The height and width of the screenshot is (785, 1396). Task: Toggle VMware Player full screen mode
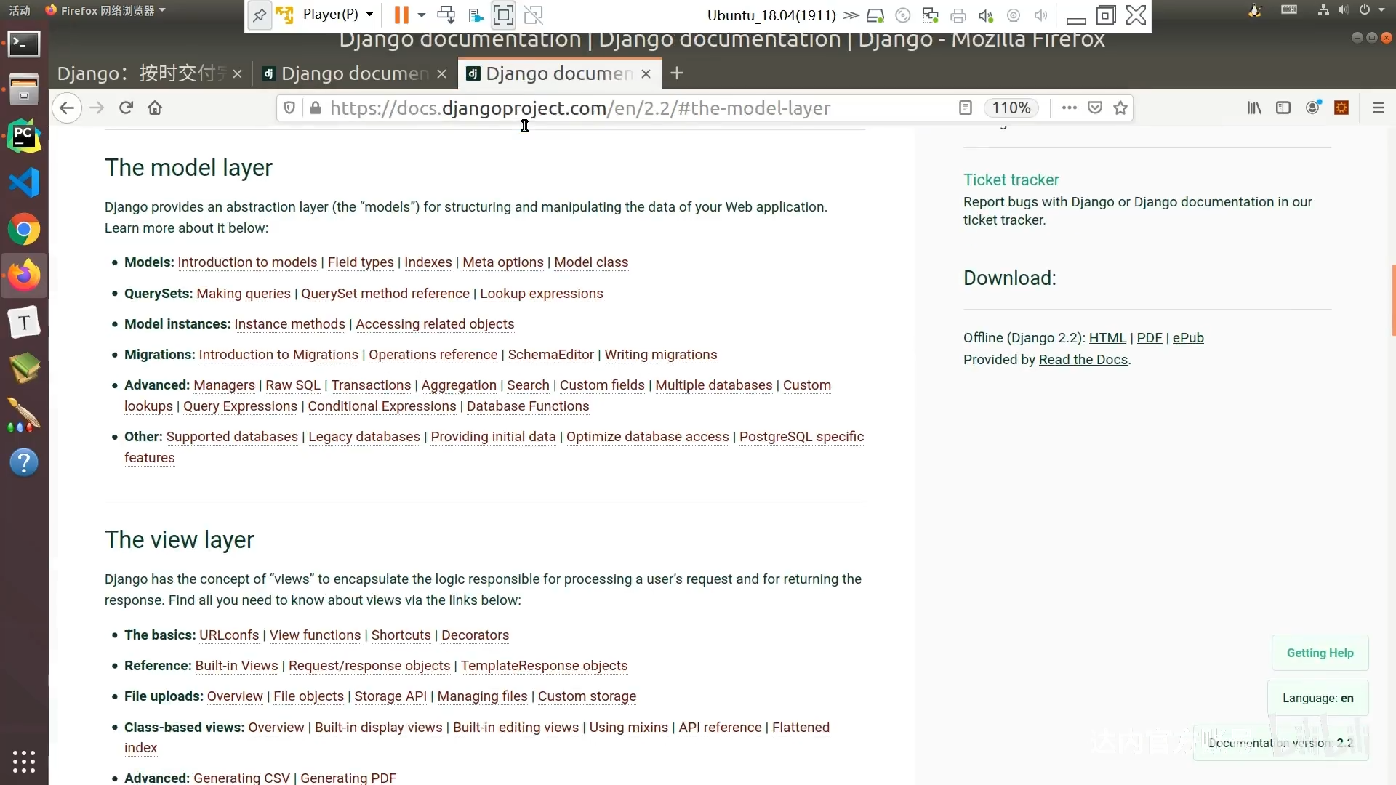[x=503, y=15]
